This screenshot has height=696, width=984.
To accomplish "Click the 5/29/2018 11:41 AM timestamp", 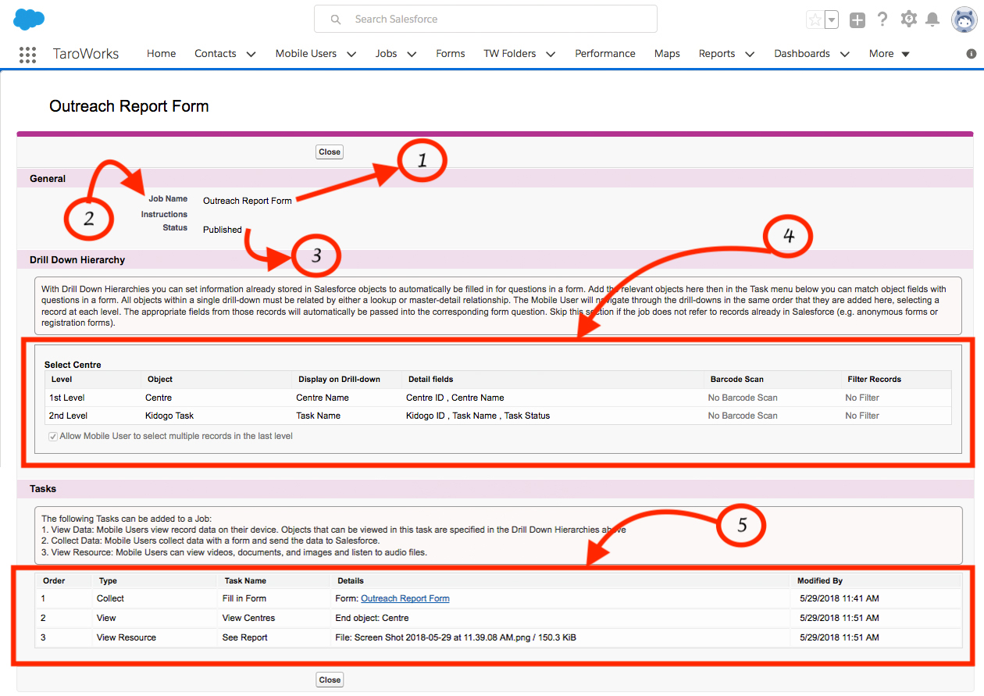I will [840, 598].
